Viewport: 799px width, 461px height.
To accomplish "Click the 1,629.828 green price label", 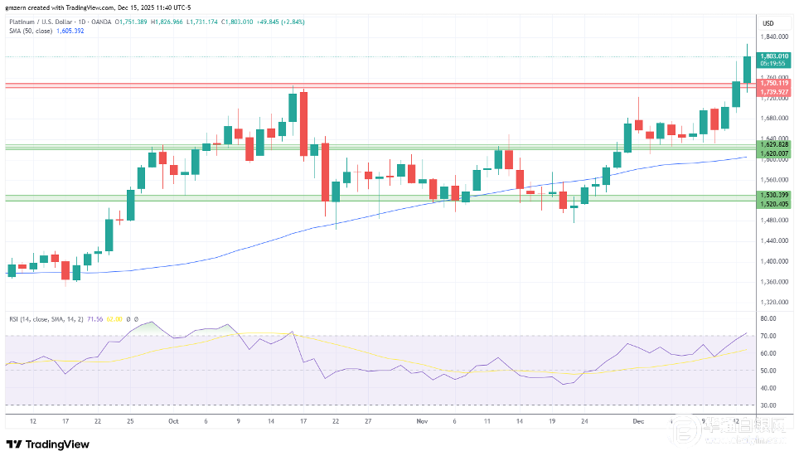I will [x=773, y=144].
